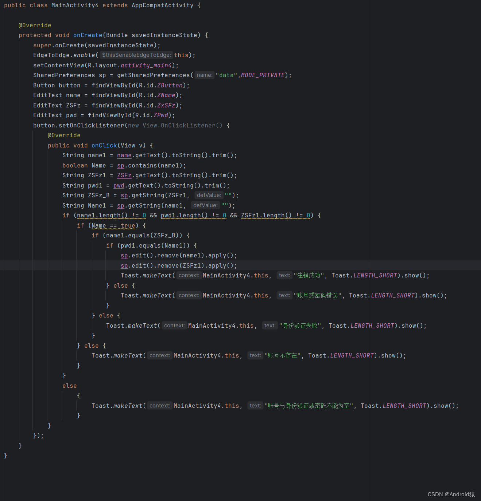Click ZSFz1.length() != 0 condition
Viewport: 481px width, 501px height.
(x=276, y=215)
